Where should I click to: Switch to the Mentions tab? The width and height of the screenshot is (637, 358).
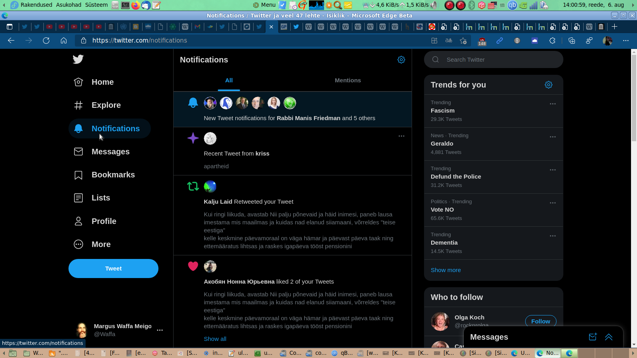click(348, 80)
